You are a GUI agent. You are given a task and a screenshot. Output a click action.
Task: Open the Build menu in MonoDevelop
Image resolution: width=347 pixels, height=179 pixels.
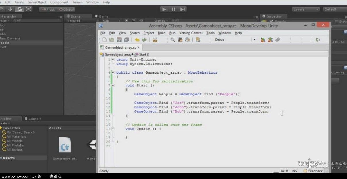162,33
